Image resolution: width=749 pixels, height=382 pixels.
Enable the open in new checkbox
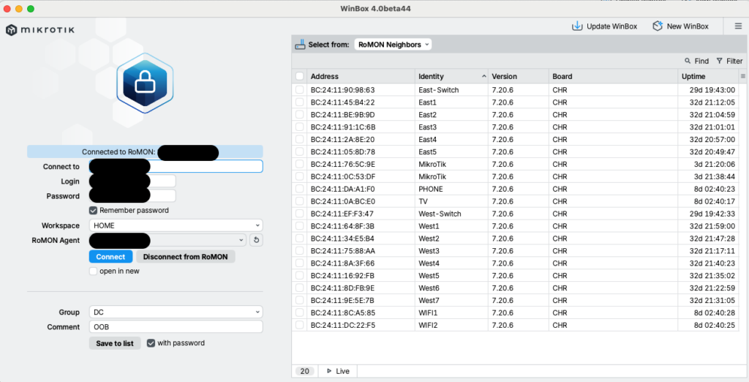[94, 271]
